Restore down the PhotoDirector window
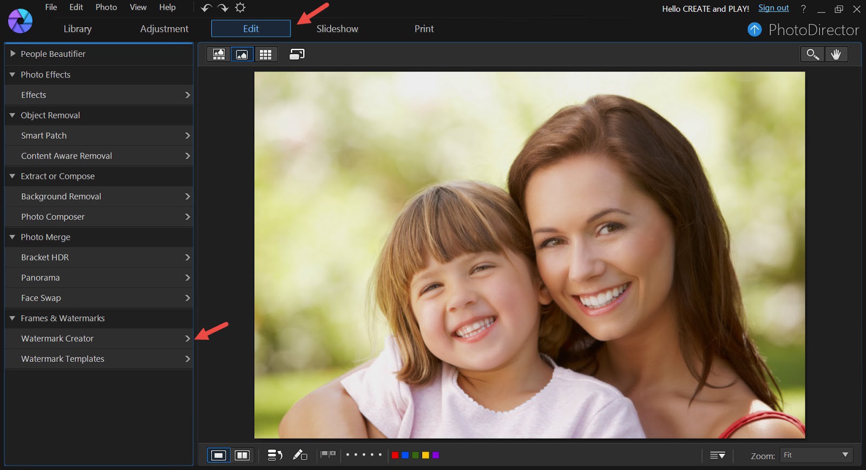Screen dimensions: 866x470 [x=839, y=9]
